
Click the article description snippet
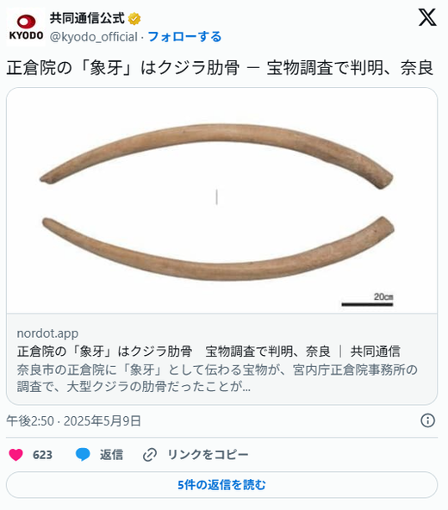217,378
